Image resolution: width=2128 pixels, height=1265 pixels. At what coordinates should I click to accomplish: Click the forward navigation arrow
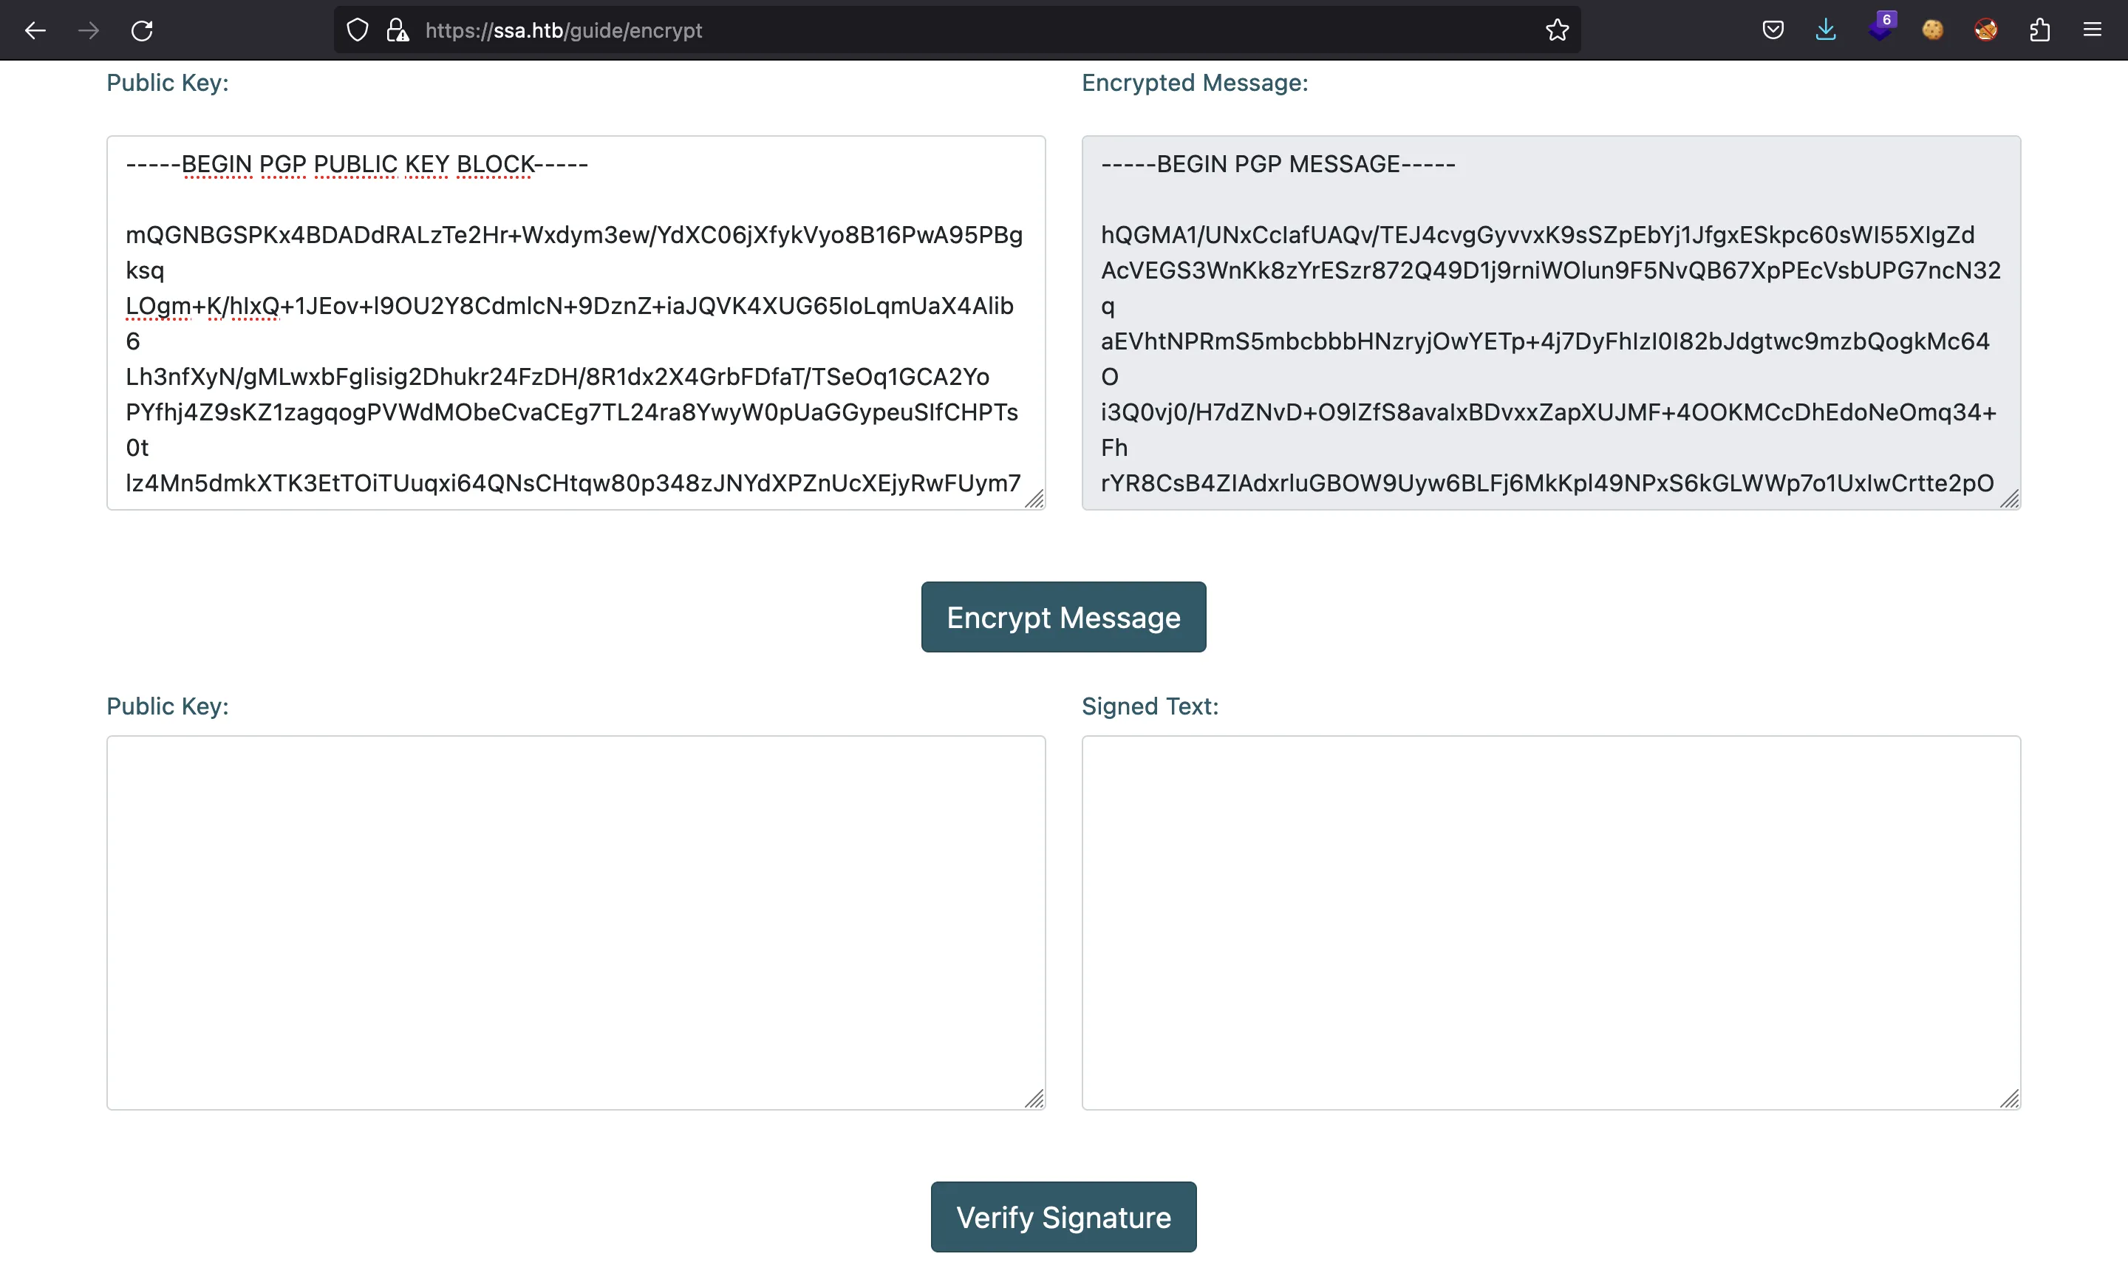pos(89,31)
